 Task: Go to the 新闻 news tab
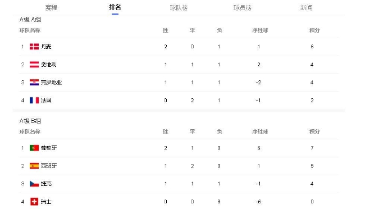307,8
